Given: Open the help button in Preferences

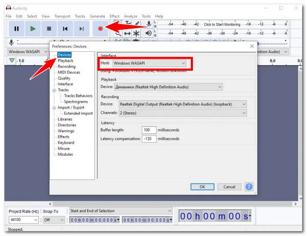Looking at the screenshot, I should click(x=249, y=187).
